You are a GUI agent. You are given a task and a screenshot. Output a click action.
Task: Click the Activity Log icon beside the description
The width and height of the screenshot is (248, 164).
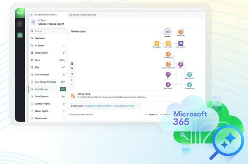click(73, 96)
